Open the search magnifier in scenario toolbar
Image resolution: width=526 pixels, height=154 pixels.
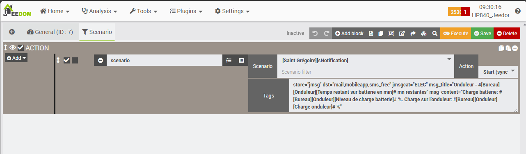click(x=435, y=34)
